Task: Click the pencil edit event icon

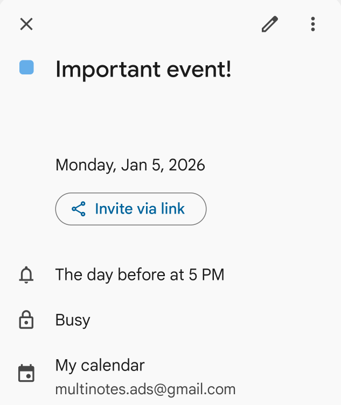Action: pyautogui.click(x=270, y=24)
